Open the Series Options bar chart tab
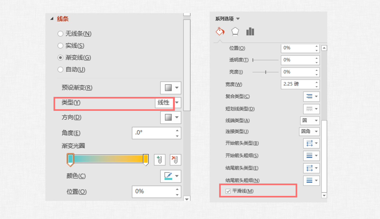380x219 pixels. [250, 32]
